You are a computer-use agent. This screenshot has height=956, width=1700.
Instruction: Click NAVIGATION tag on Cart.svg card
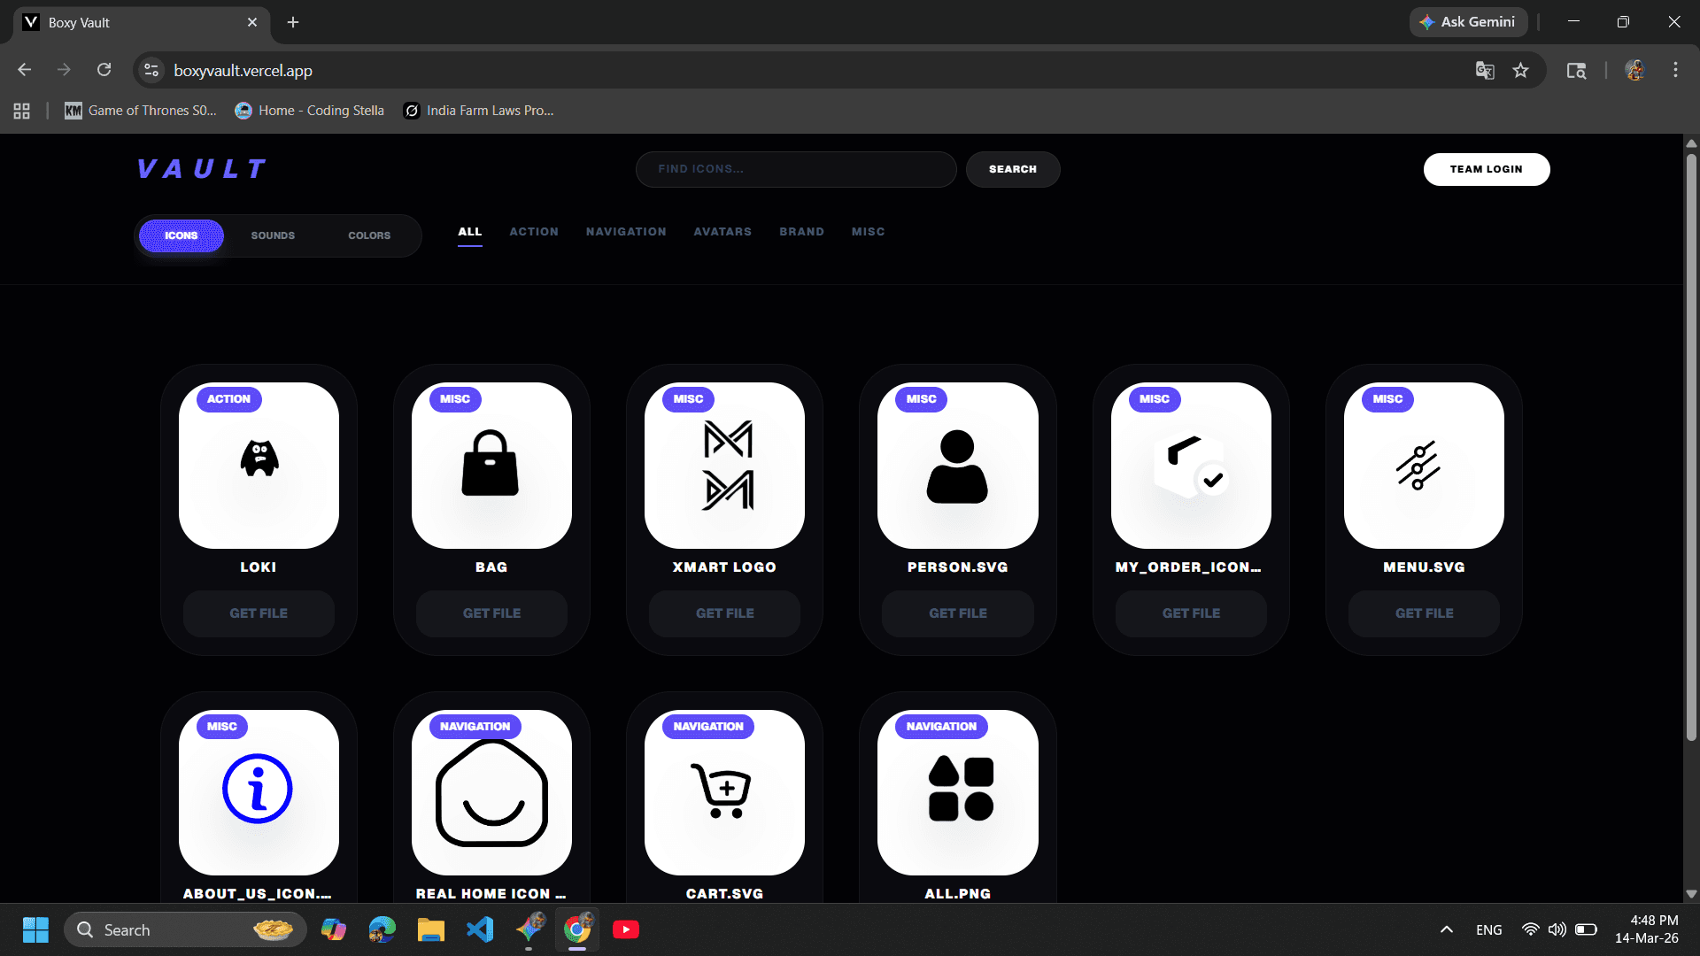(708, 727)
